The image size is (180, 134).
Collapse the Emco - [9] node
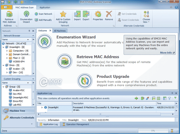tap(3, 65)
